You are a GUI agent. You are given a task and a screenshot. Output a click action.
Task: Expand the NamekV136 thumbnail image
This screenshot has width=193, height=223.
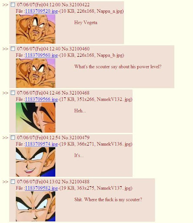click(x=36, y=162)
